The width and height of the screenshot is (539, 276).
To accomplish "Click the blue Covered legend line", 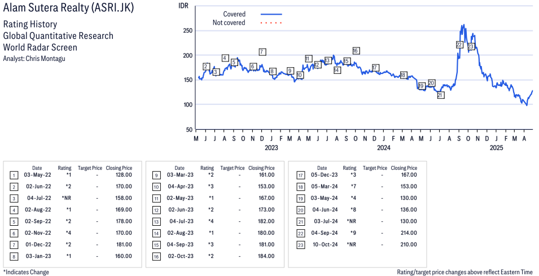I will coord(271,14).
